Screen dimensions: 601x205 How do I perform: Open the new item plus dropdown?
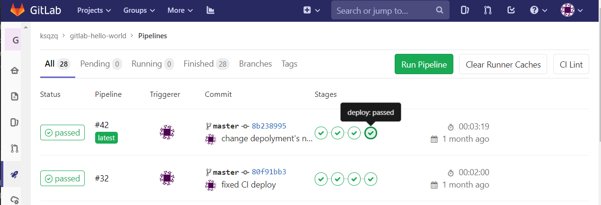pyautogui.click(x=311, y=10)
